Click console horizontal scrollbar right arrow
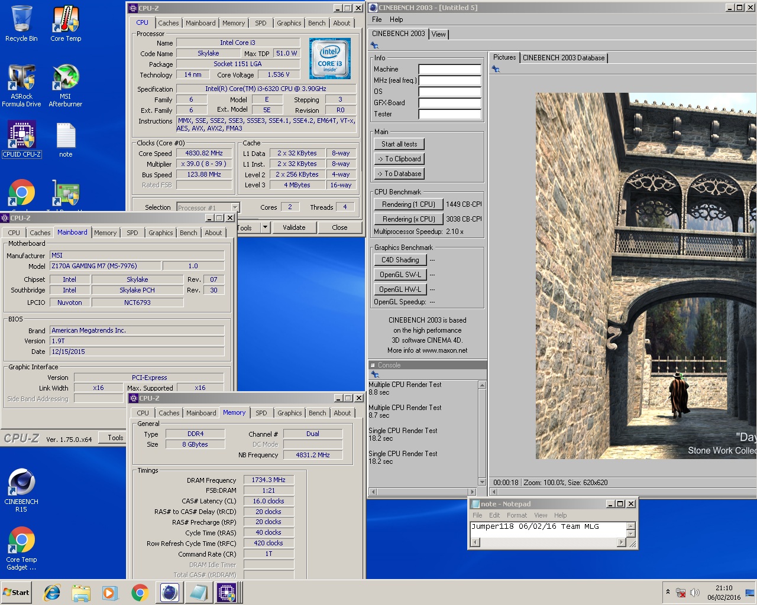This screenshot has height=605, width=757. (x=472, y=492)
